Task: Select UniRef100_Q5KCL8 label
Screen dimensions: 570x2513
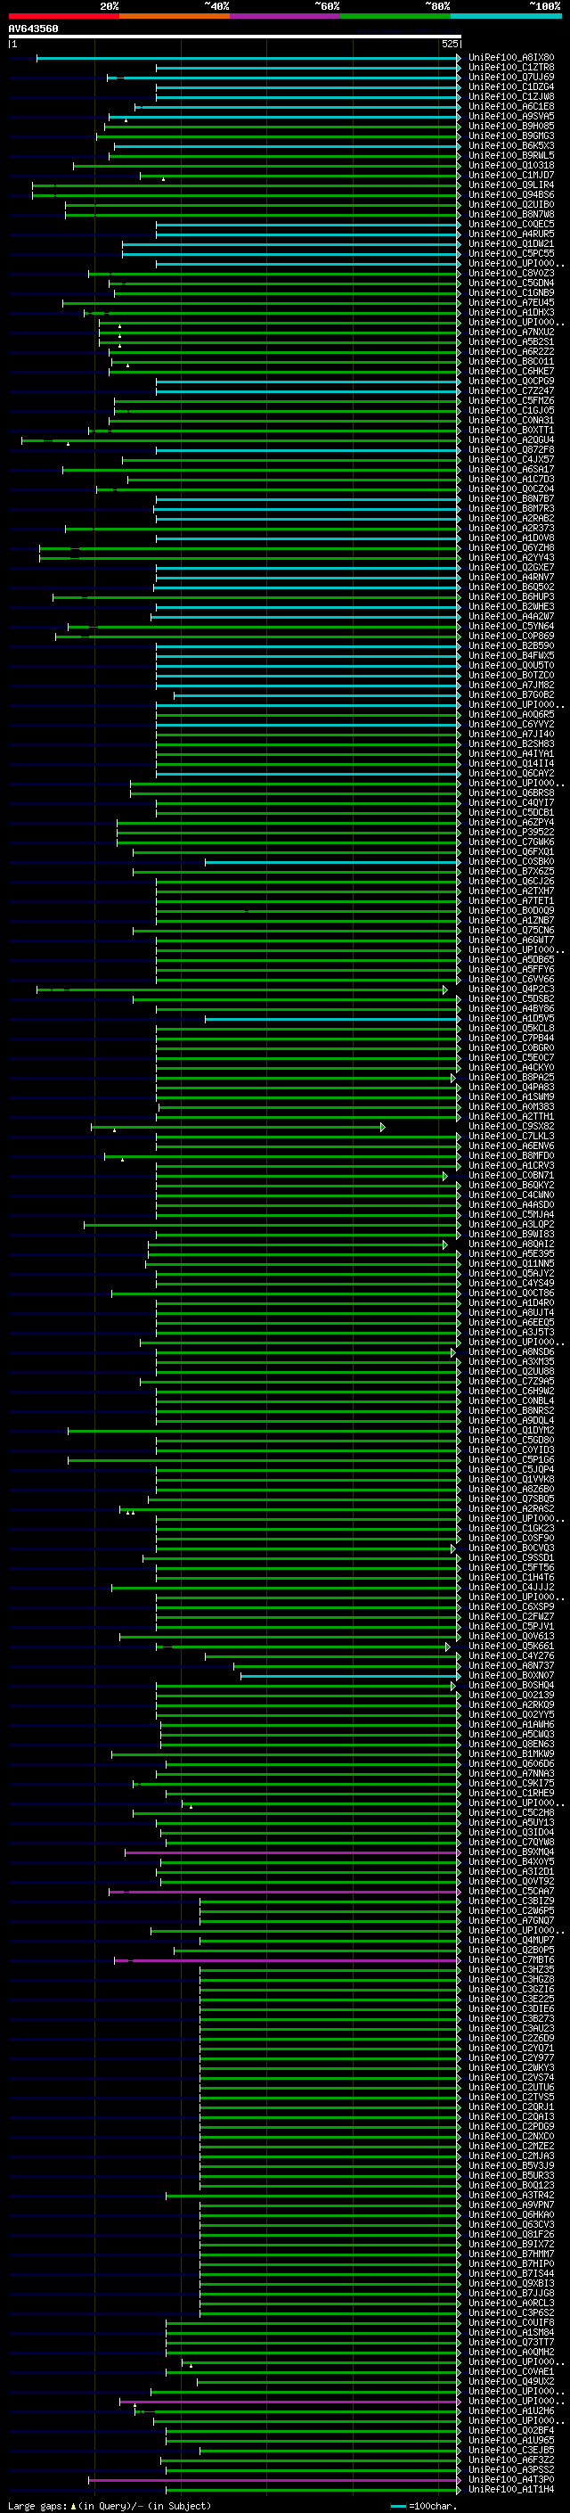Action: point(511,1030)
